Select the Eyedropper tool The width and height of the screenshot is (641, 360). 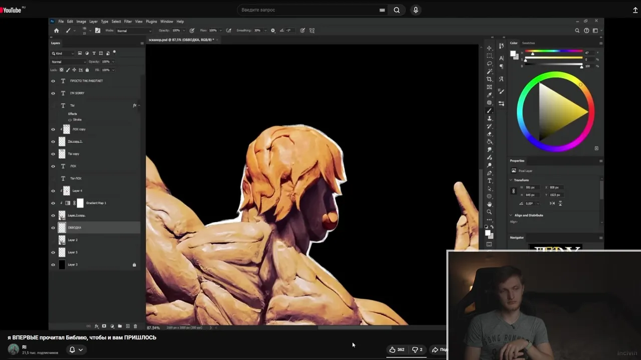tap(489, 95)
